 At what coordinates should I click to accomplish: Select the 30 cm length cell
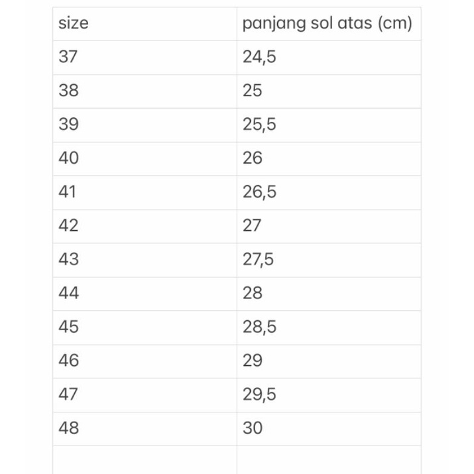[x=253, y=428]
